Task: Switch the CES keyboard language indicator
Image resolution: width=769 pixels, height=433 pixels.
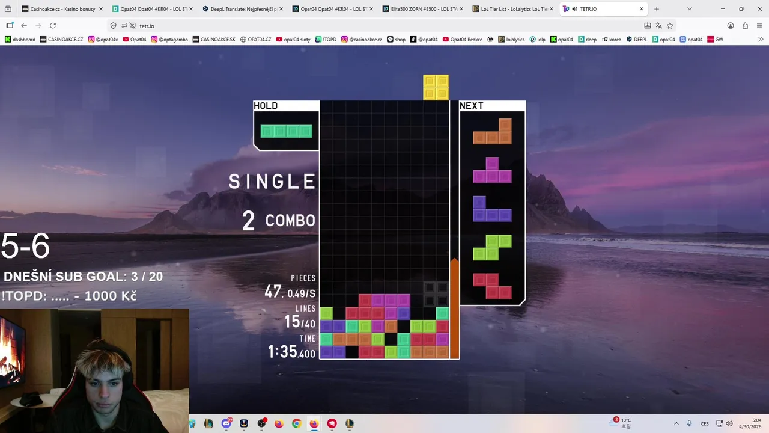Action: [705, 423]
